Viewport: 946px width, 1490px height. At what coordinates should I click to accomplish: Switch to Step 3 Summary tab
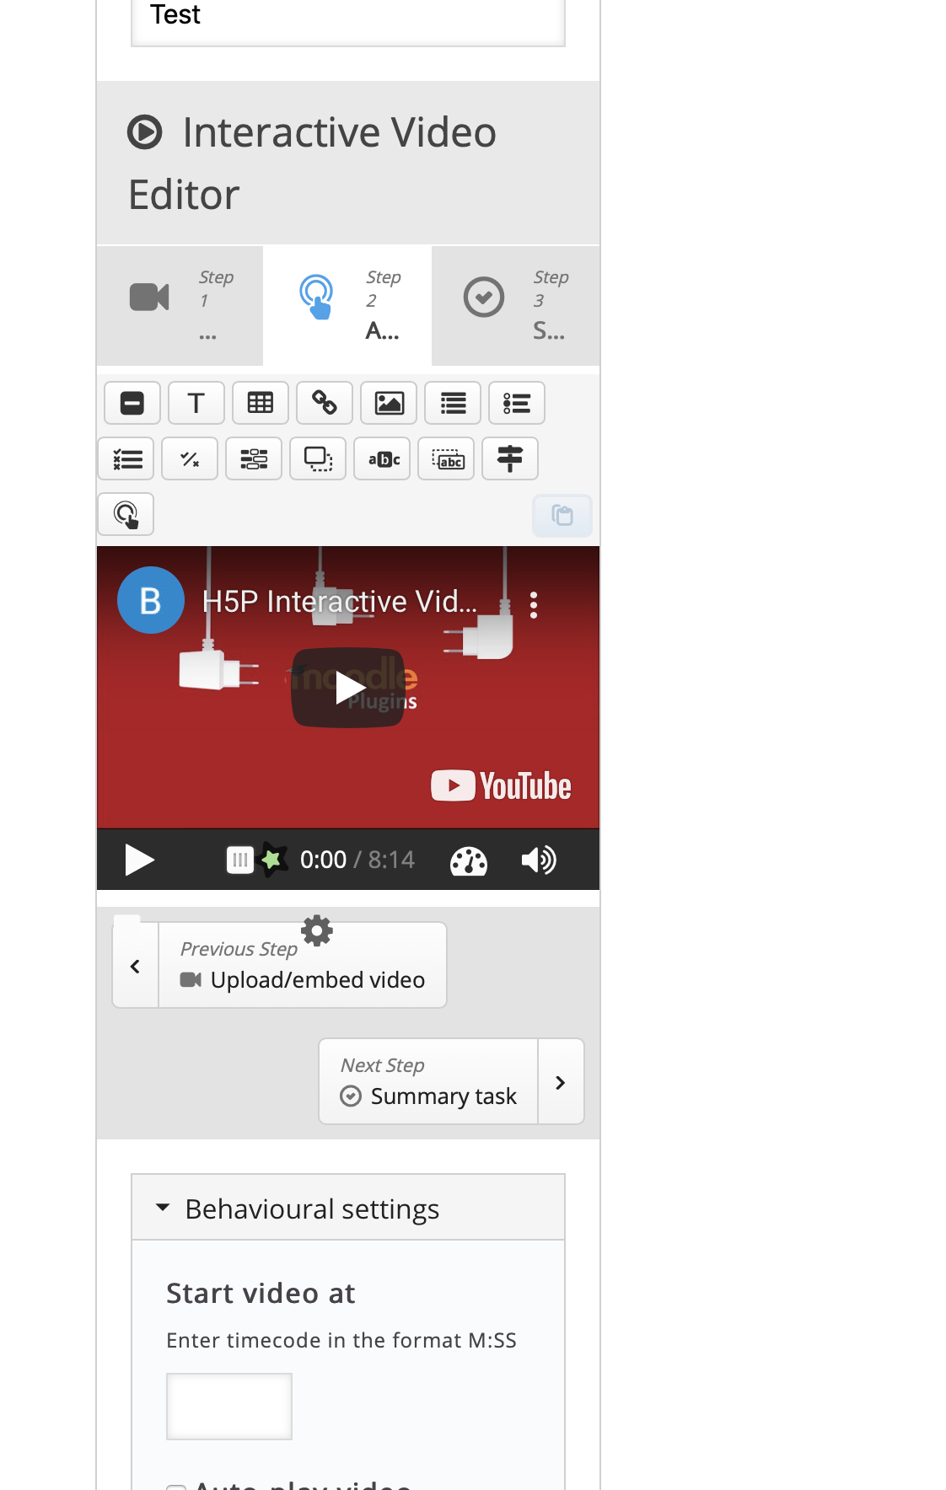(516, 306)
